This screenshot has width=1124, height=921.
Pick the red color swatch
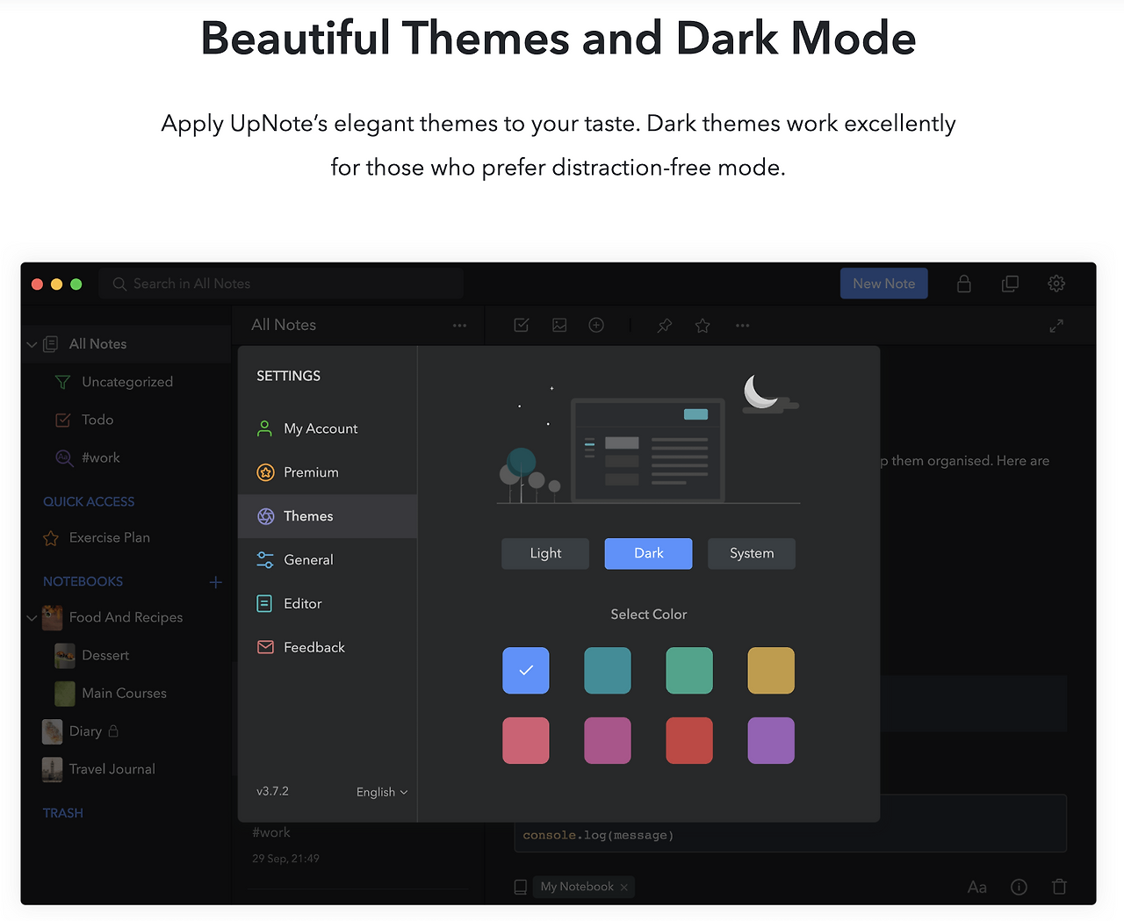689,740
